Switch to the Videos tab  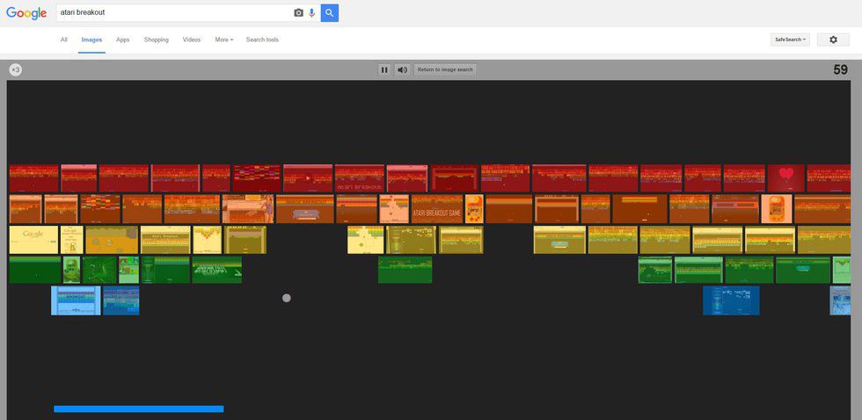192,40
